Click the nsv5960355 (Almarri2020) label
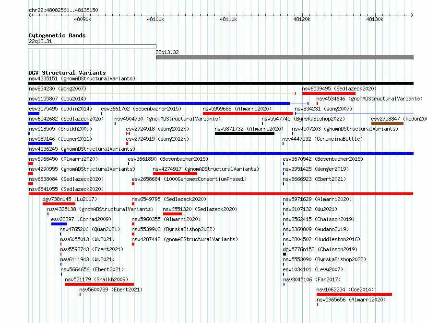427x323 pixels. pos(166,219)
